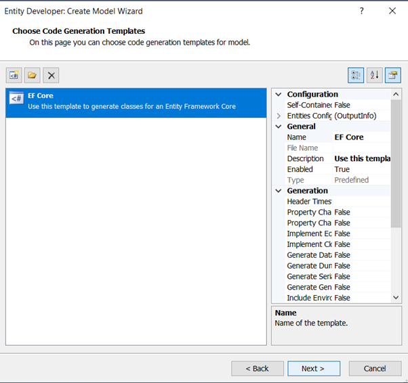Select the Generate Dummy Comments row label
The image size is (408, 383).
pos(308,265)
